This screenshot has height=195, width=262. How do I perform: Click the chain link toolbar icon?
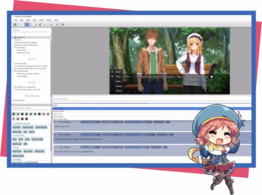tap(44, 24)
